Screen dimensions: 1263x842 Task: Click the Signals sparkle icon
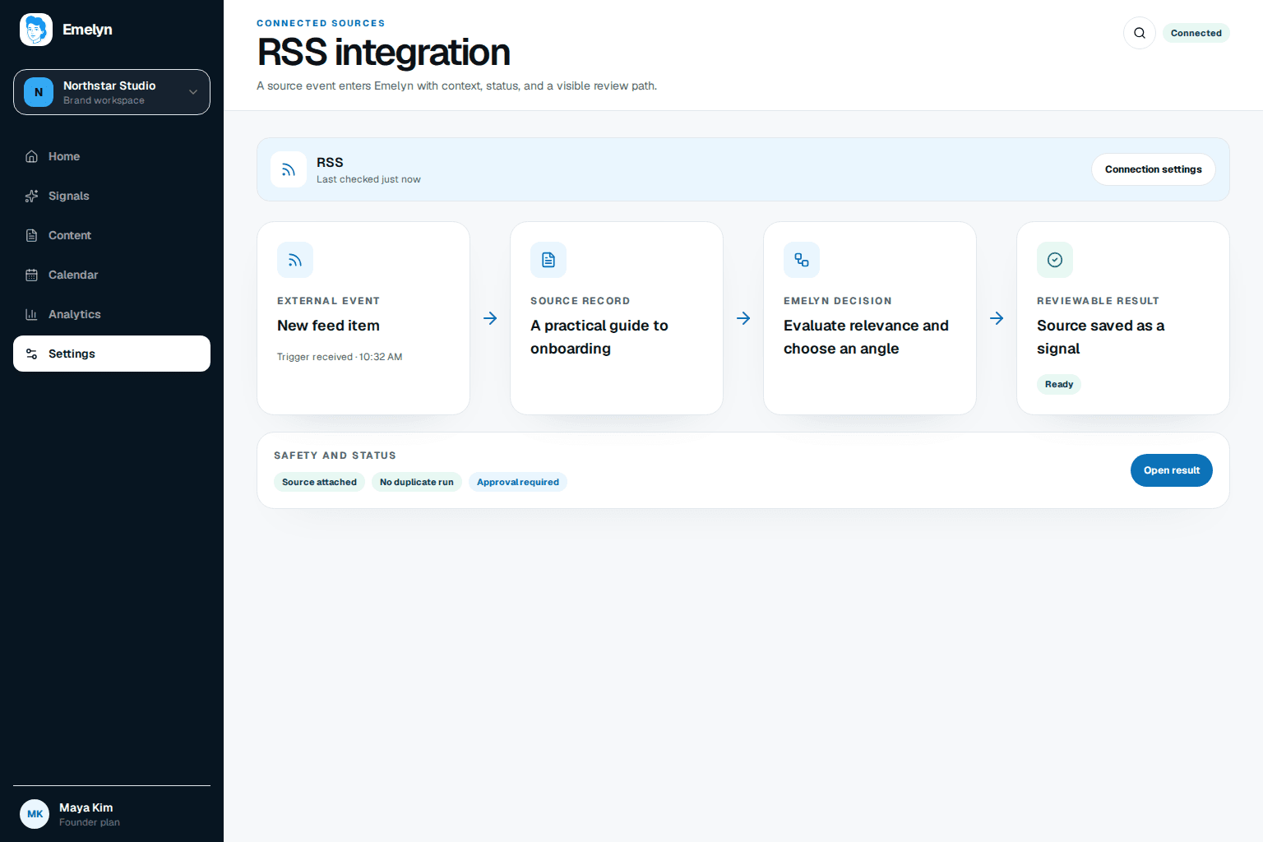coord(31,196)
